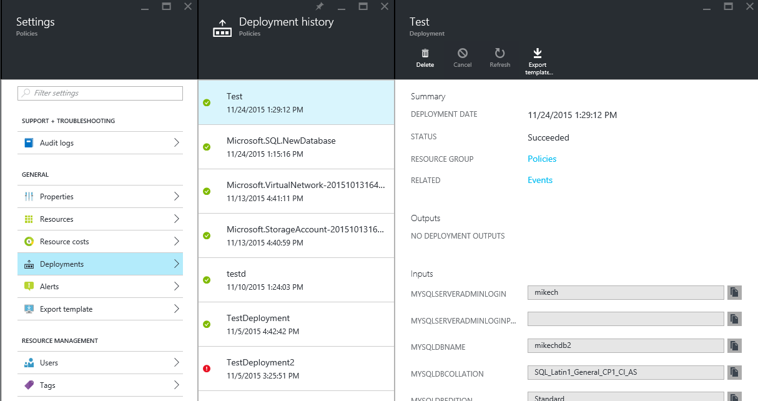Open the Policies resource group link

tap(542, 159)
